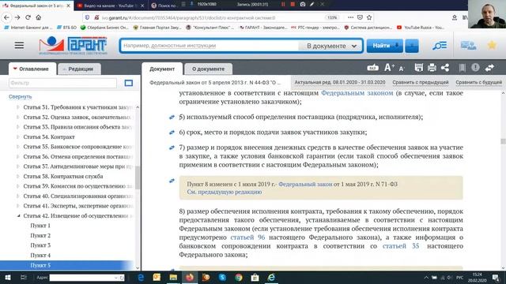Click the word-highlight icon before A+
506x284 pixels.
point(372,68)
